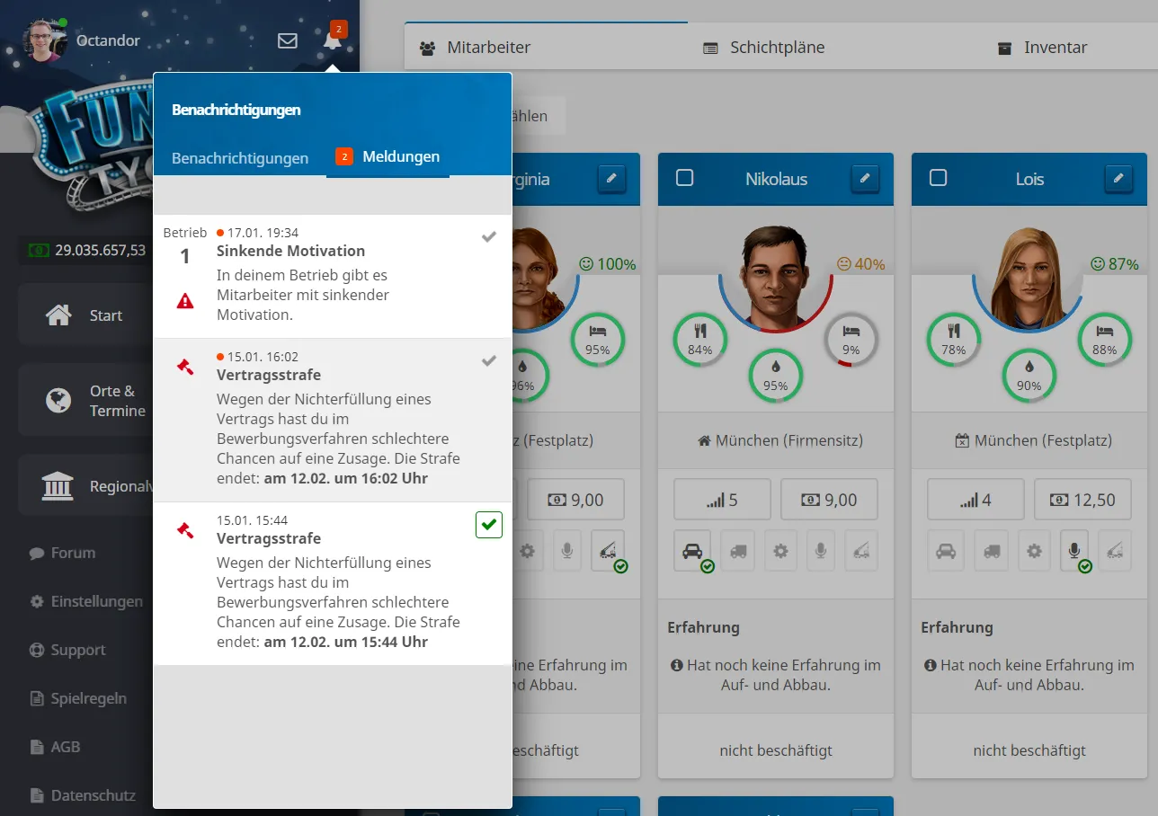
Task: Open the Forum link
Action: coord(72,553)
